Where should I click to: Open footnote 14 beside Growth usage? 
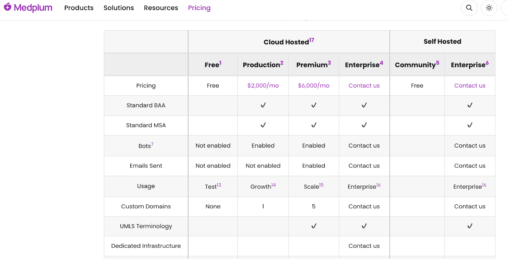[273, 185]
